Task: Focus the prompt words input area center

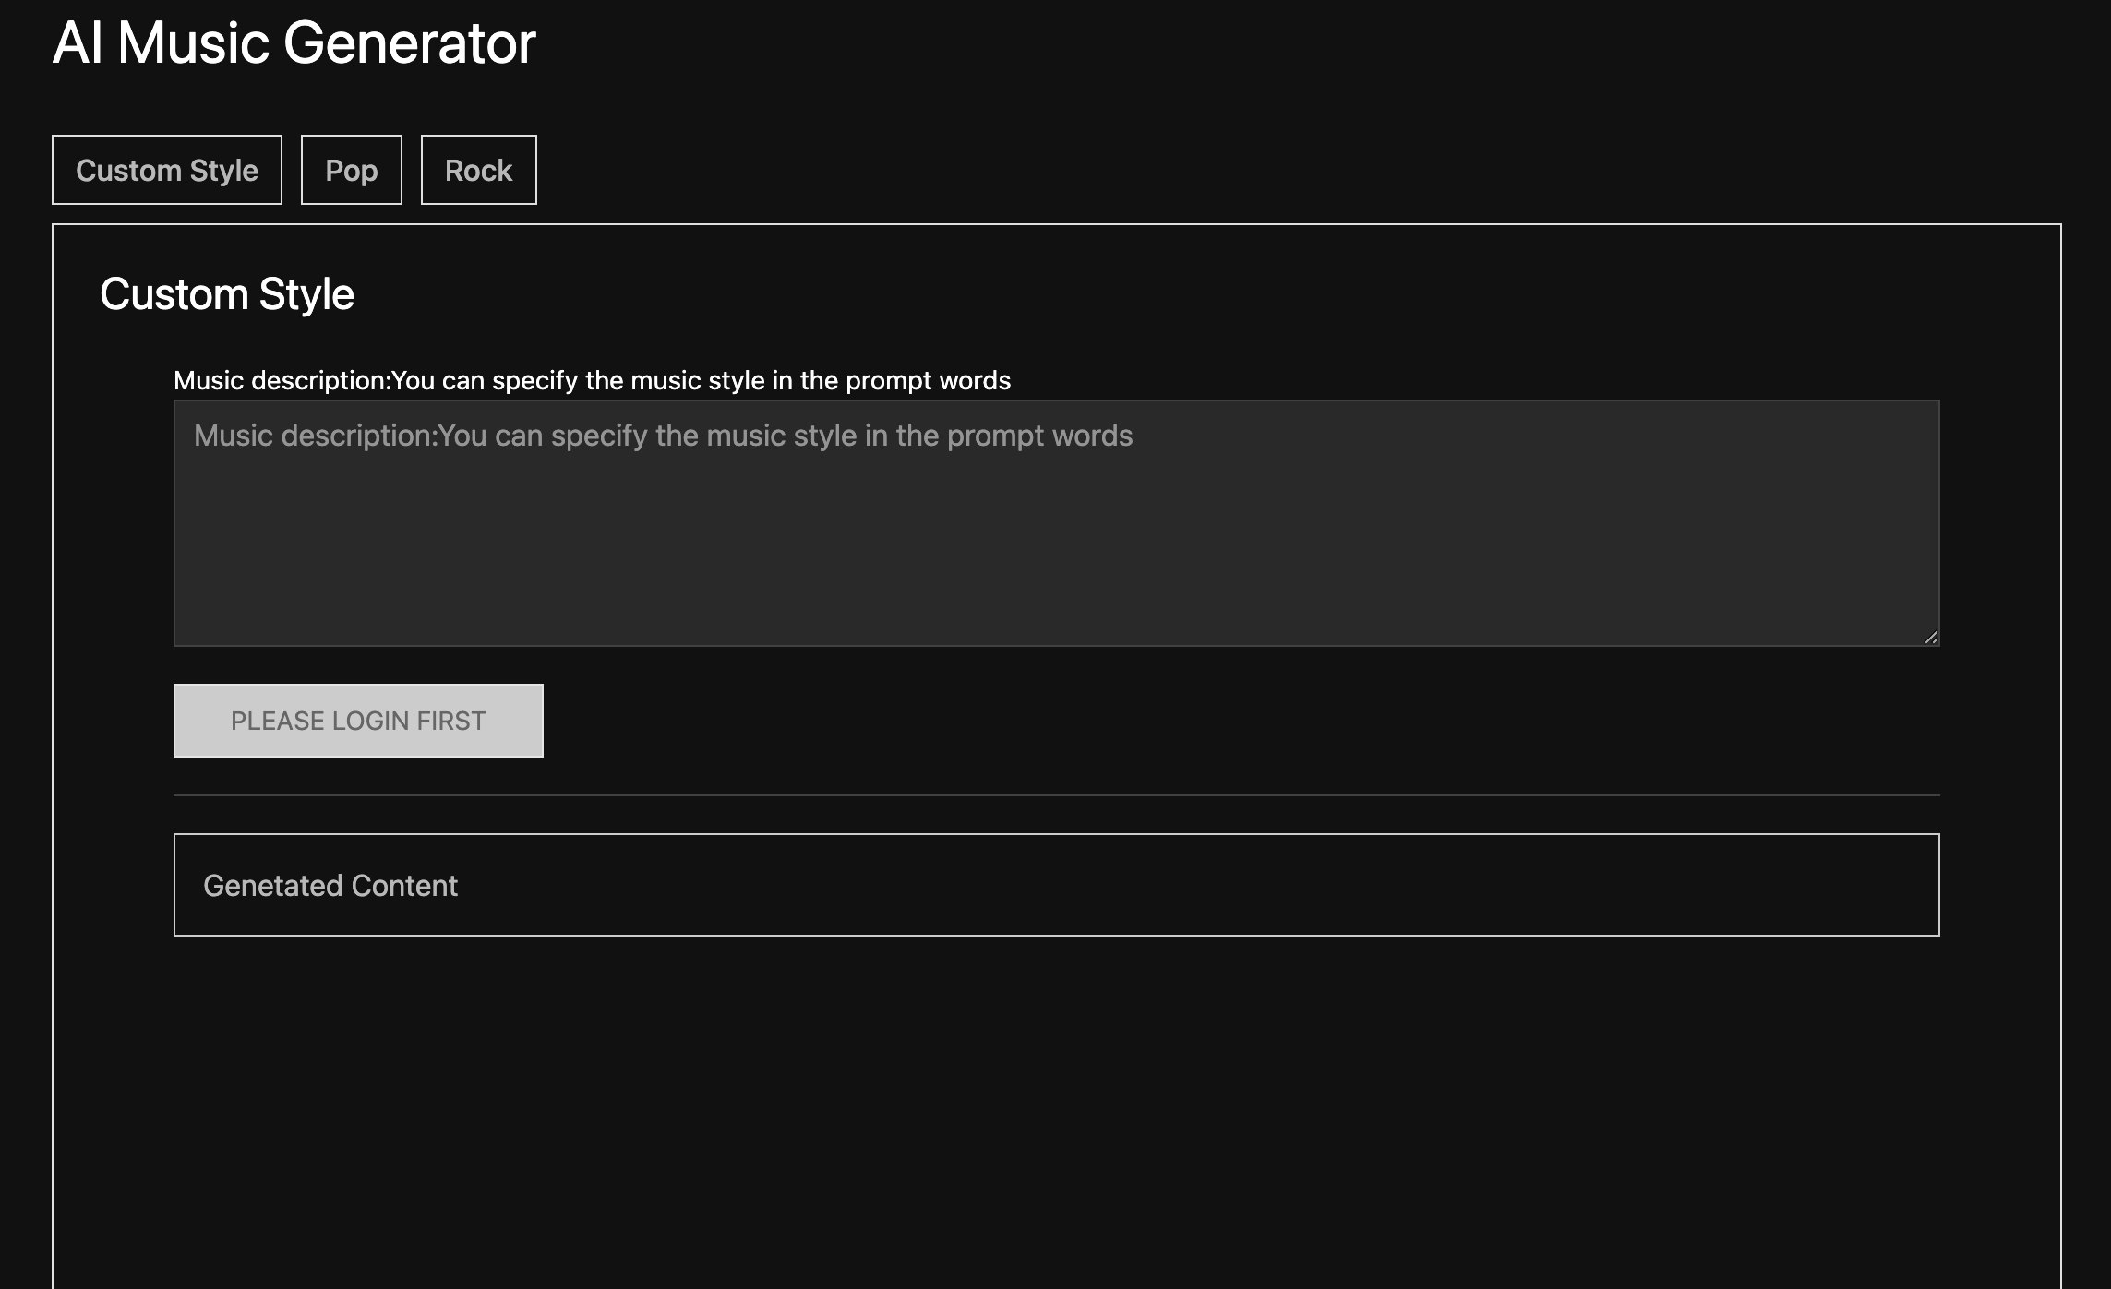Action: (1056, 522)
